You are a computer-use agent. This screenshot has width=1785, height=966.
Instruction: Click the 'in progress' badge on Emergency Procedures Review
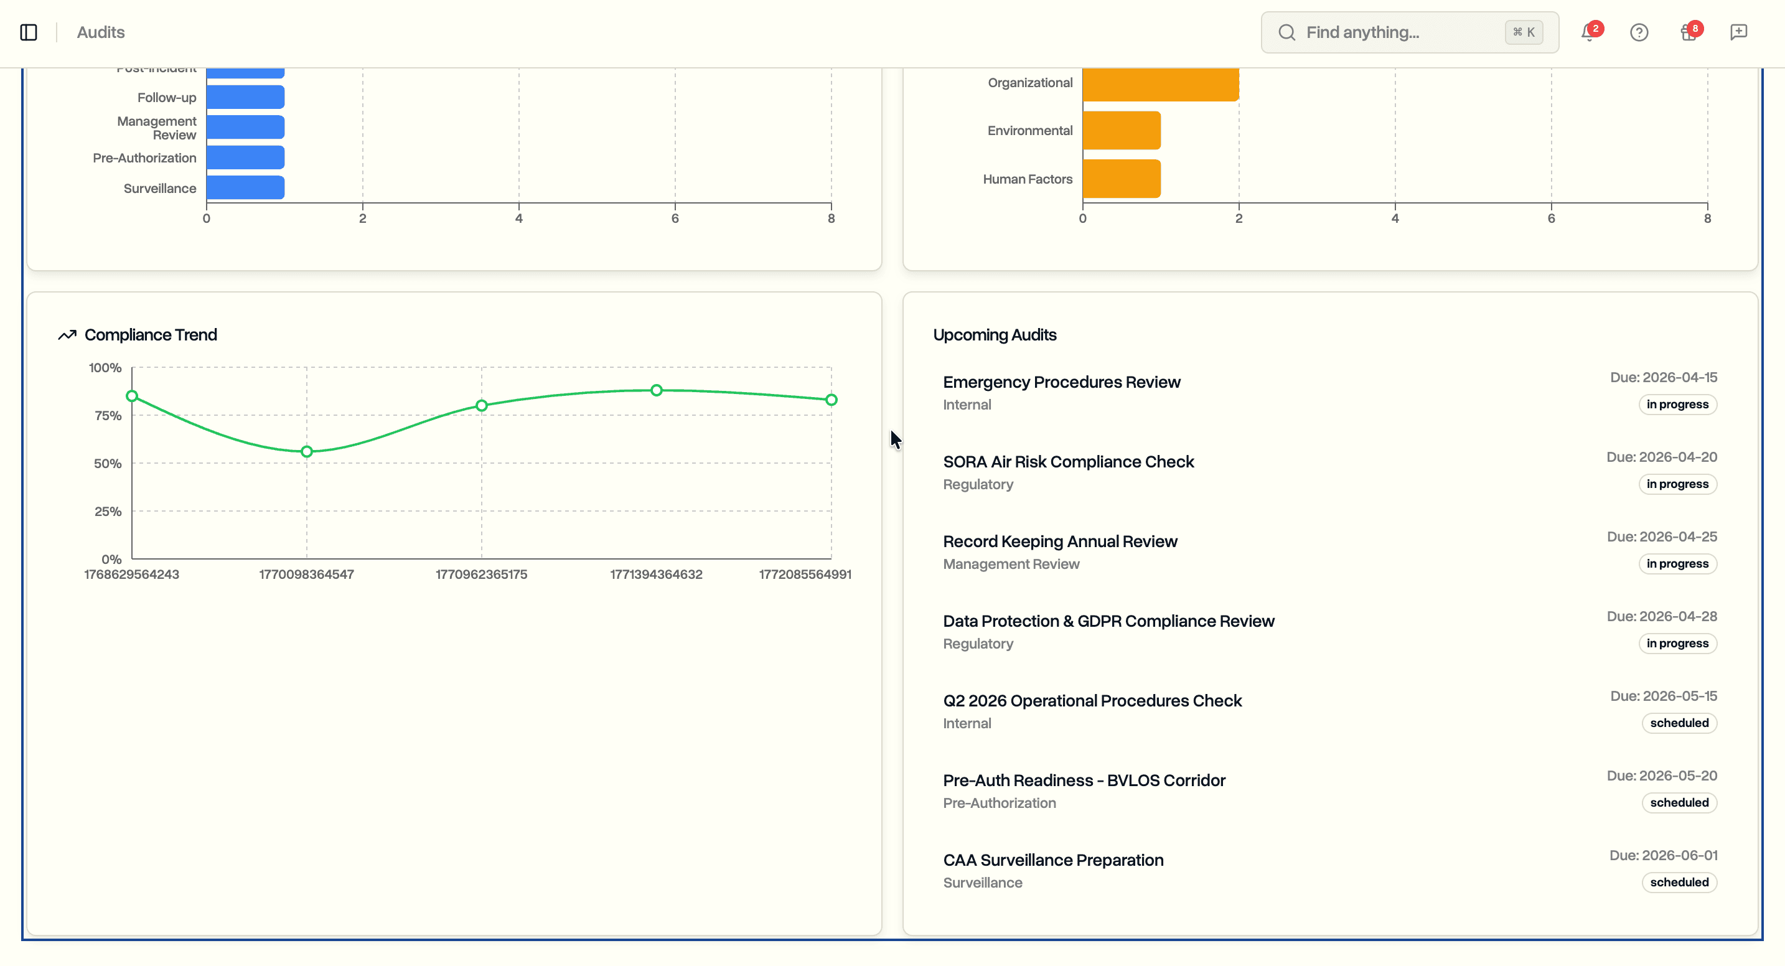click(1677, 404)
